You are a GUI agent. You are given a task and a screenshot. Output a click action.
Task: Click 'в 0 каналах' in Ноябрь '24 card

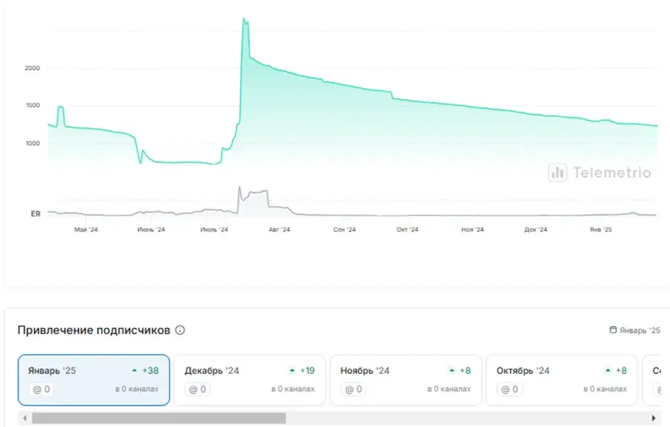point(449,389)
